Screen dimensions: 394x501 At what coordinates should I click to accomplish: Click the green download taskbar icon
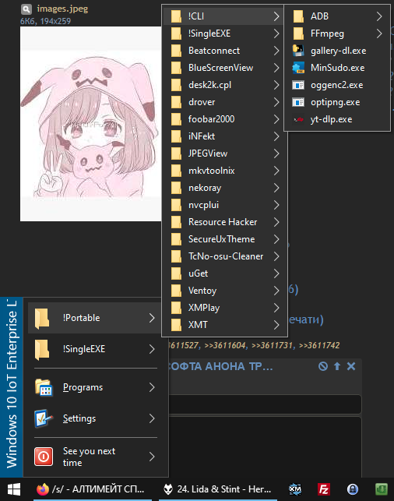tap(382, 489)
